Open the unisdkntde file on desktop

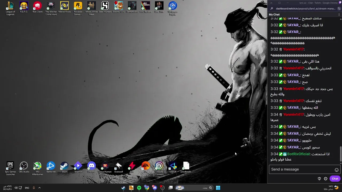(x=186, y=167)
